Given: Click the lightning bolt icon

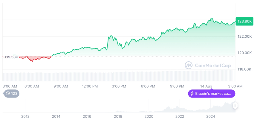Looking at the screenshot, I should [192, 94].
